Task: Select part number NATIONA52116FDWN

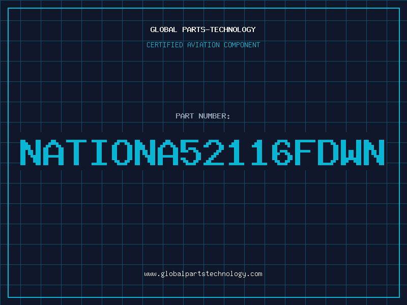Action: point(202,152)
